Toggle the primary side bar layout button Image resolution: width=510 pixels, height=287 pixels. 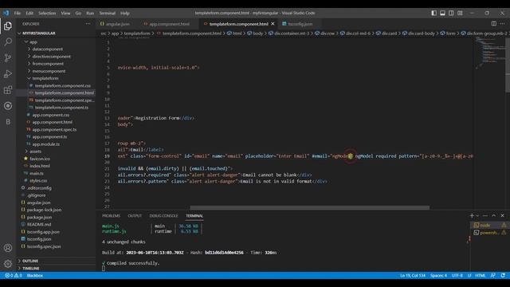point(433,13)
